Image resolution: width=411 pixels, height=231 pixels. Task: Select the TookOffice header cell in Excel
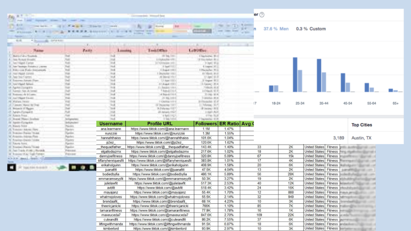tap(158, 50)
